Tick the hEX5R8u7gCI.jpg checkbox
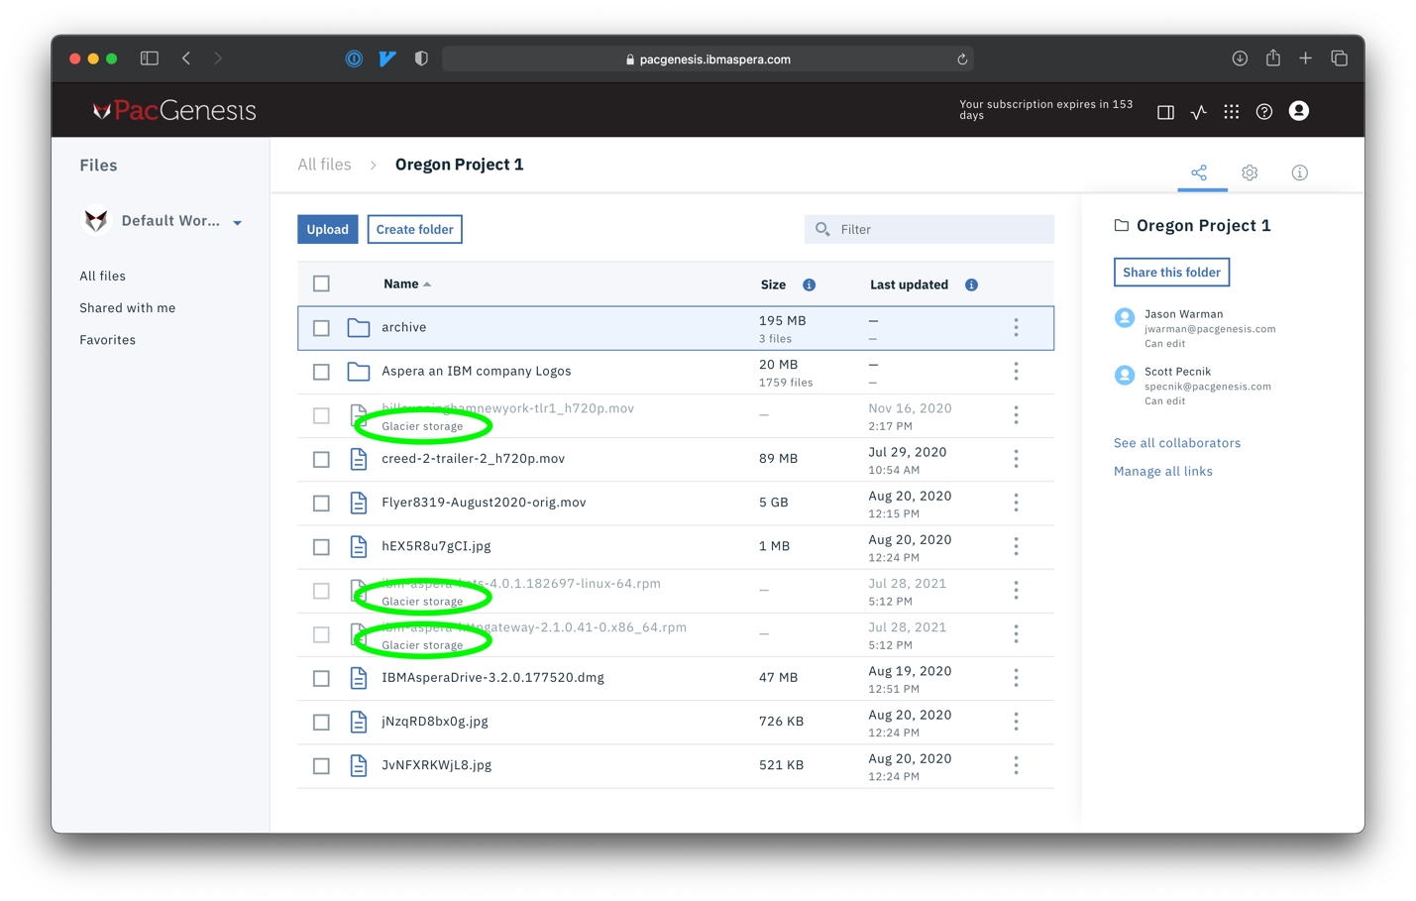The width and height of the screenshot is (1416, 901). [x=321, y=547]
